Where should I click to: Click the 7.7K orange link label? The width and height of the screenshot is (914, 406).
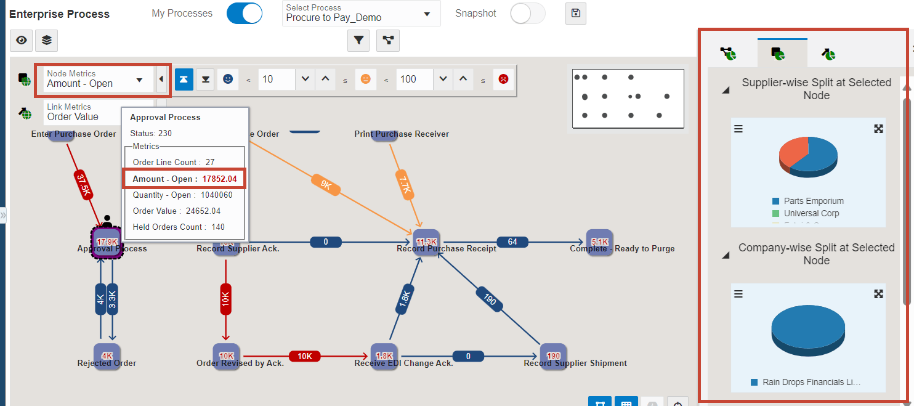pos(405,184)
